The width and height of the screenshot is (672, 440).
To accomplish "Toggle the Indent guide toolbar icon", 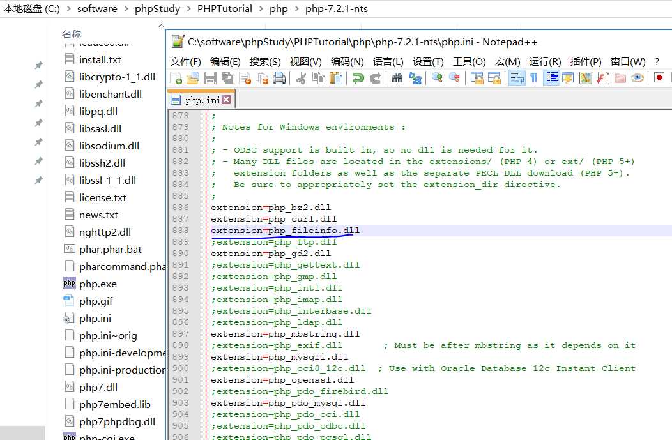I will 551,78.
